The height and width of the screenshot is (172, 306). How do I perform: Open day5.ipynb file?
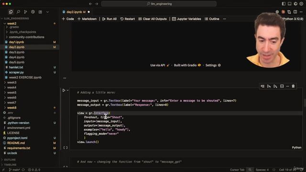pos(17,62)
